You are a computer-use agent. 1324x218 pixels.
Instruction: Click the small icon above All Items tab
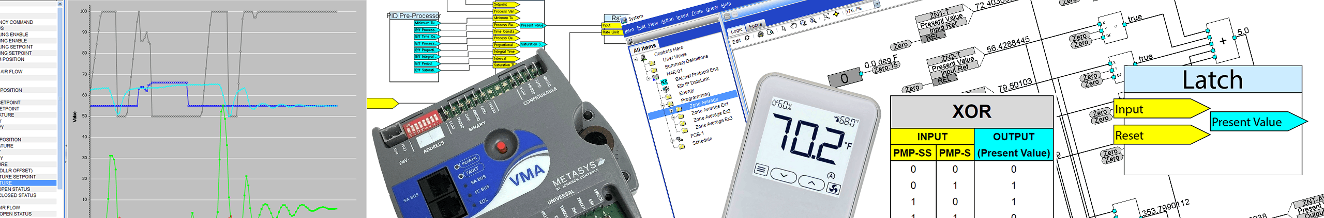(x=631, y=41)
